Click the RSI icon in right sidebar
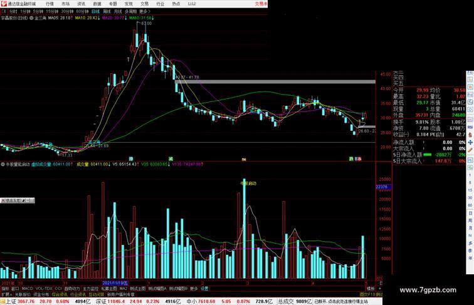This screenshot has width=474, height=305. pos(470,127)
